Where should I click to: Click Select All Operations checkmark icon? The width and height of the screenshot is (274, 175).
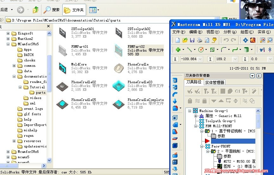tap(190, 91)
